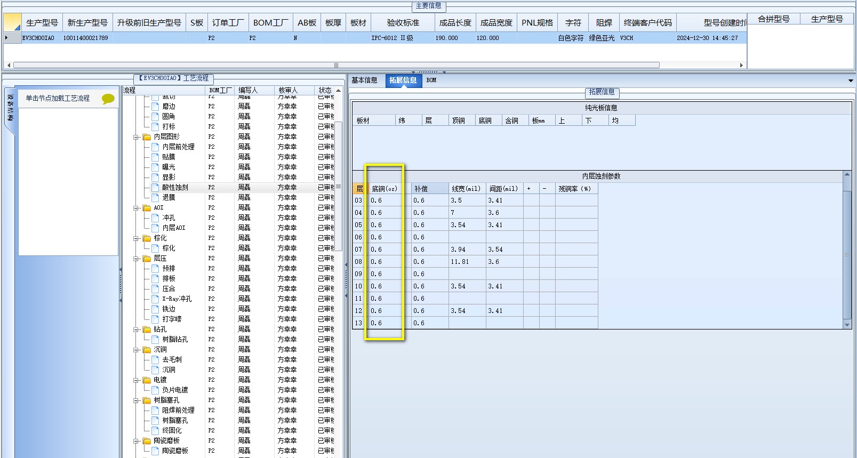Select the 负片电镀 tree item
857x458 pixels.
point(175,390)
